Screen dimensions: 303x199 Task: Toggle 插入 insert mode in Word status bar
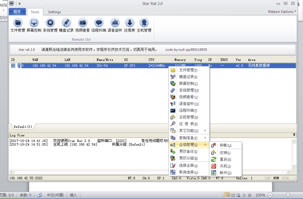(x=73, y=195)
